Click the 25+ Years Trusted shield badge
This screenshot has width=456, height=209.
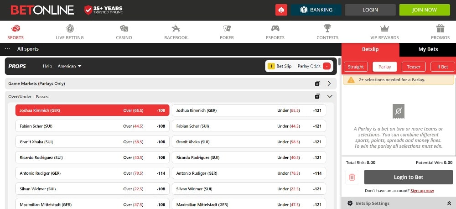(104, 10)
